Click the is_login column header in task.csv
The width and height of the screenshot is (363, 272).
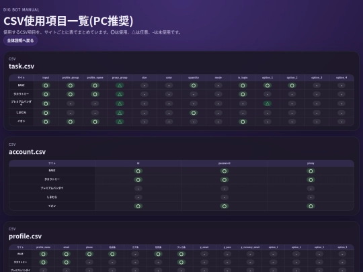(243, 78)
